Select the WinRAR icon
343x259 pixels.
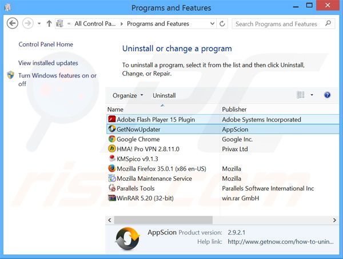pyautogui.click(x=112, y=198)
